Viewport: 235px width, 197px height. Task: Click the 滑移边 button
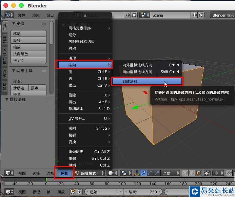19,88
